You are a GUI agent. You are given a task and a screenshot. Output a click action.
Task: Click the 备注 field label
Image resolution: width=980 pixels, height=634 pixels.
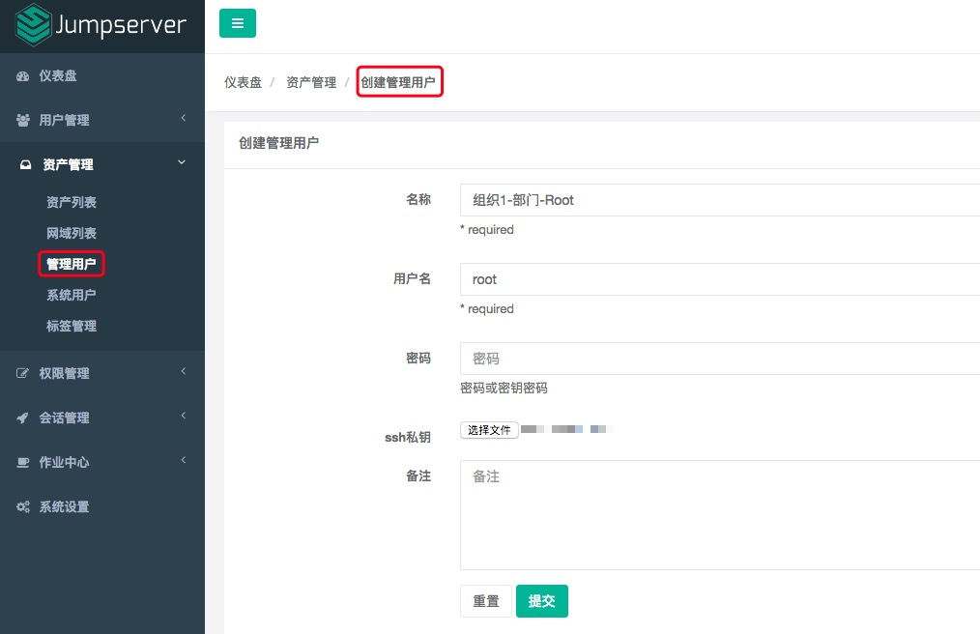(418, 476)
